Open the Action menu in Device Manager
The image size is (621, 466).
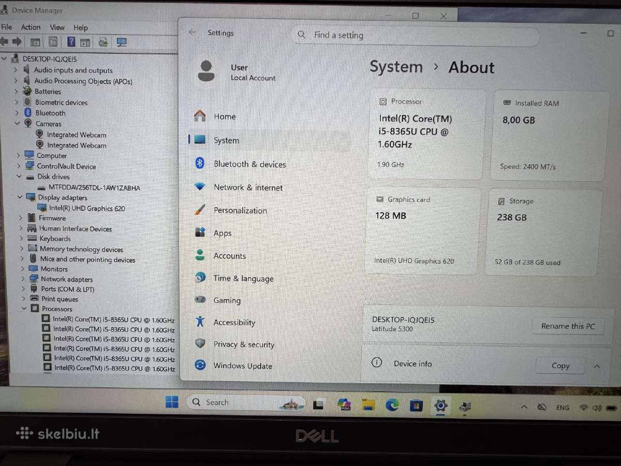click(x=31, y=27)
